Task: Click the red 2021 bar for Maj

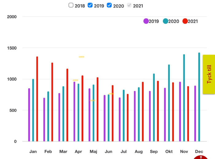Action: [97, 109]
